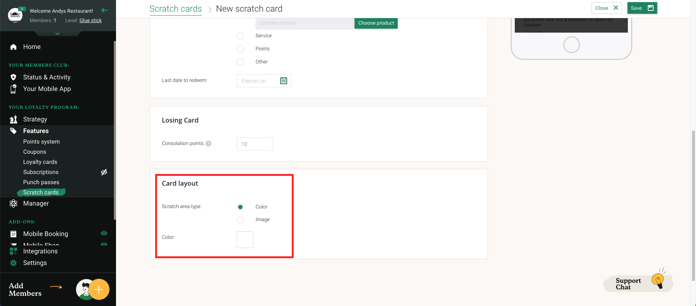Select the Service reward radio button
Screen dimensions: 696x306
pos(240,36)
